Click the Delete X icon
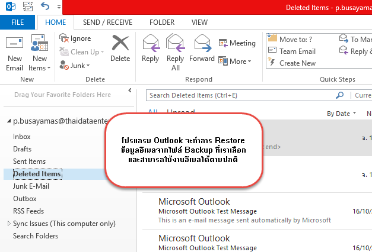 point(120,43)
